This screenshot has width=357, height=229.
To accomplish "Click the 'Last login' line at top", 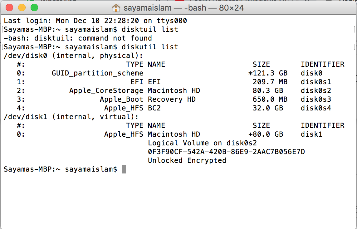I will point(95,21).
